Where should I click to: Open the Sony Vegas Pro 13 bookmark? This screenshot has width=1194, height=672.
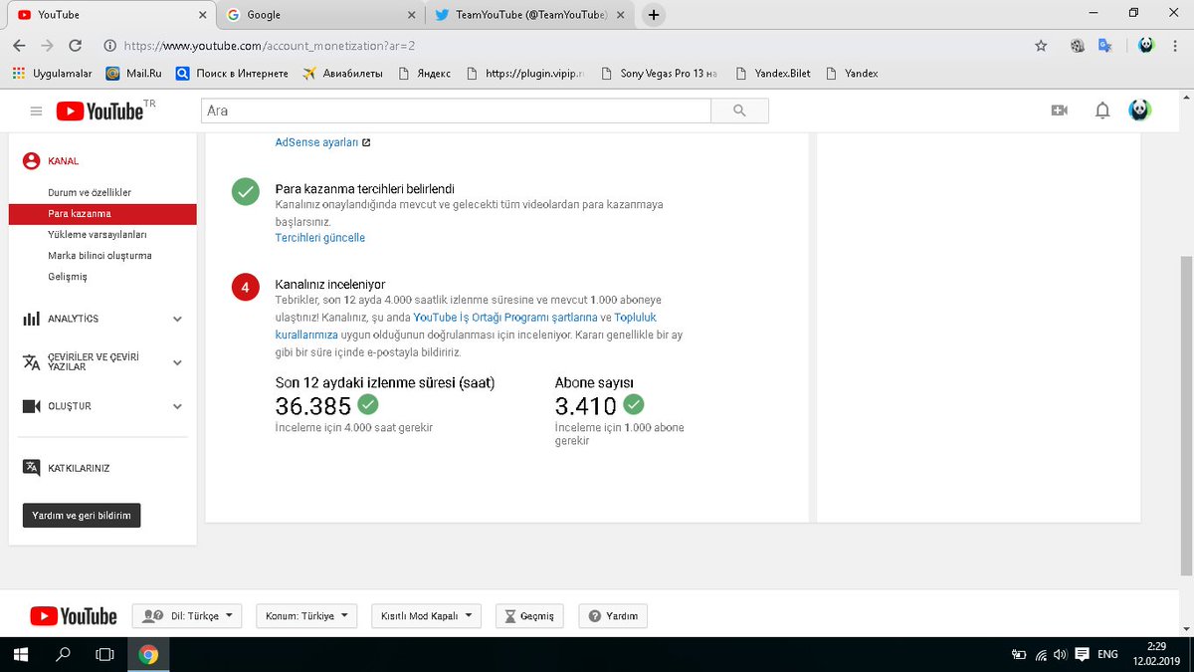click(660, 73)
